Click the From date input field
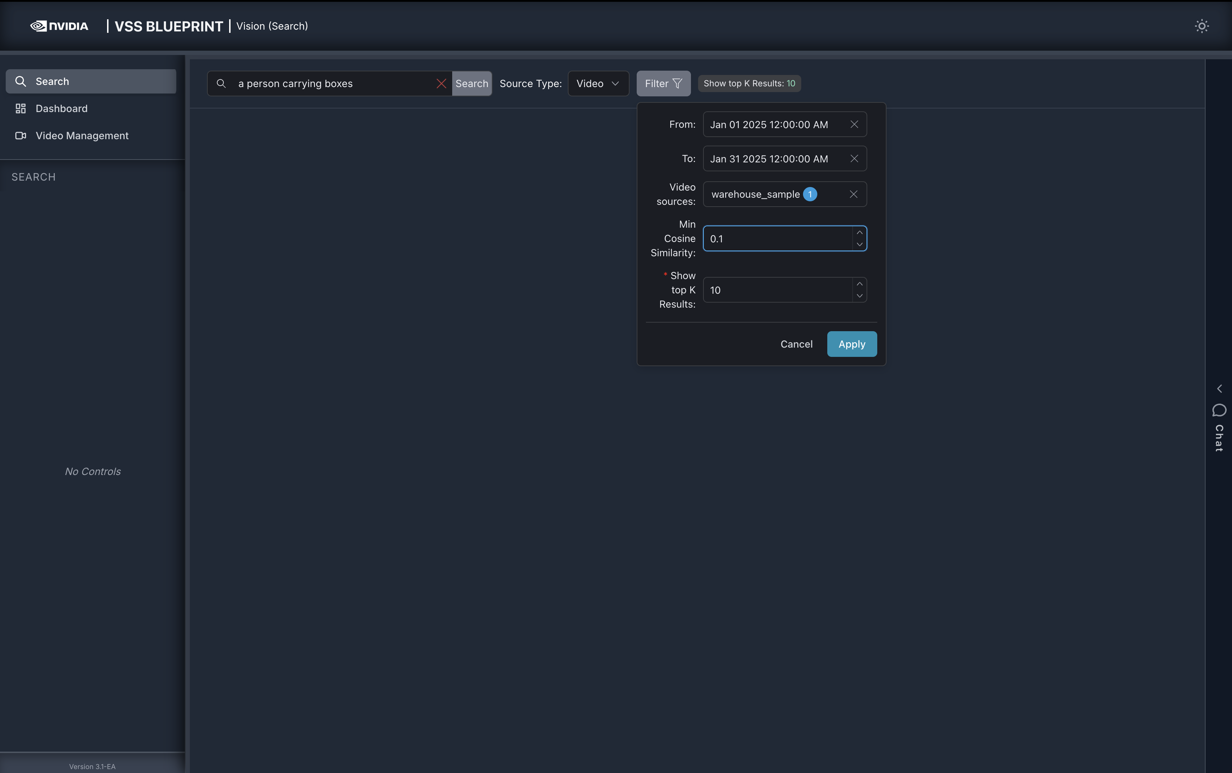Screen dimensions: 1232x773 coord(772,124)
